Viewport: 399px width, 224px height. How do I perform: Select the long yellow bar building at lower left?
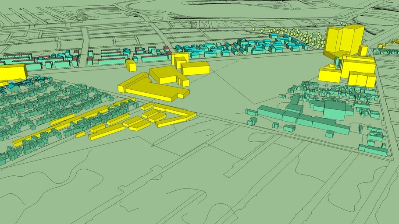coord(107,132)
